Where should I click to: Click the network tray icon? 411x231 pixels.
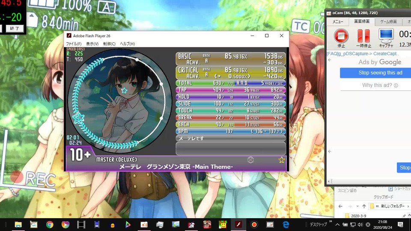(353, 225)
